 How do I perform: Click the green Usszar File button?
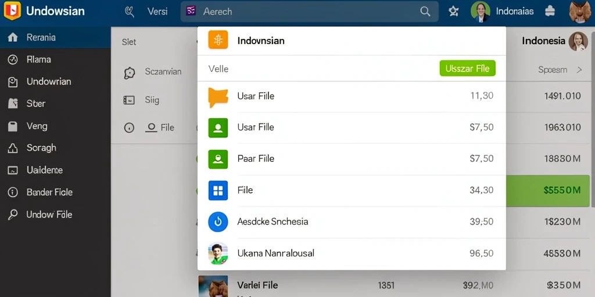[x=468, y=68]
